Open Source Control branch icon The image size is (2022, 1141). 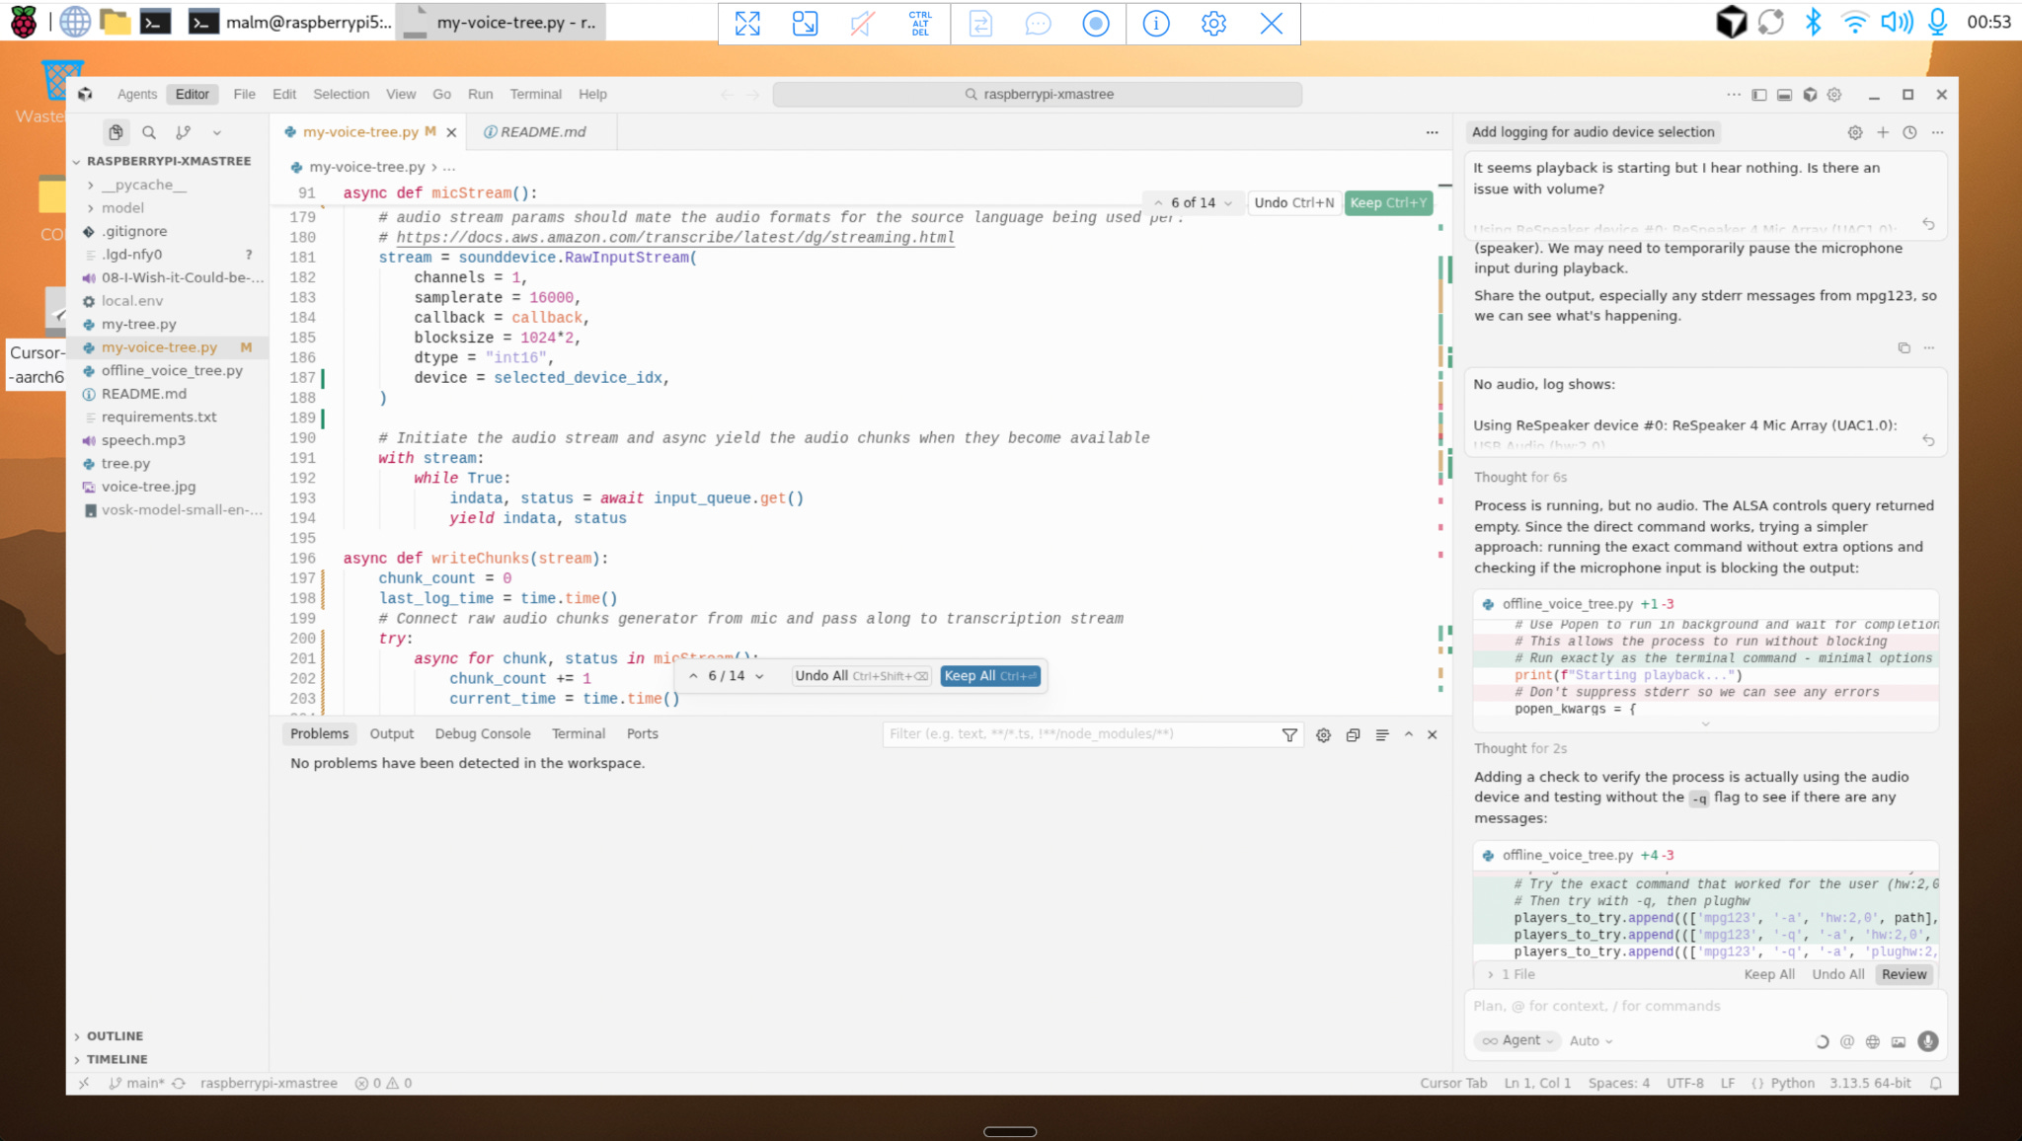[183, 132]
